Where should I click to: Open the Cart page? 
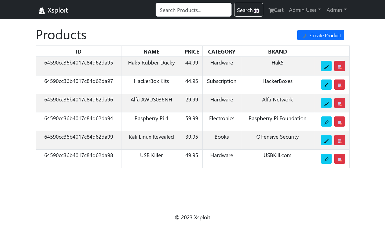point(276,10)
